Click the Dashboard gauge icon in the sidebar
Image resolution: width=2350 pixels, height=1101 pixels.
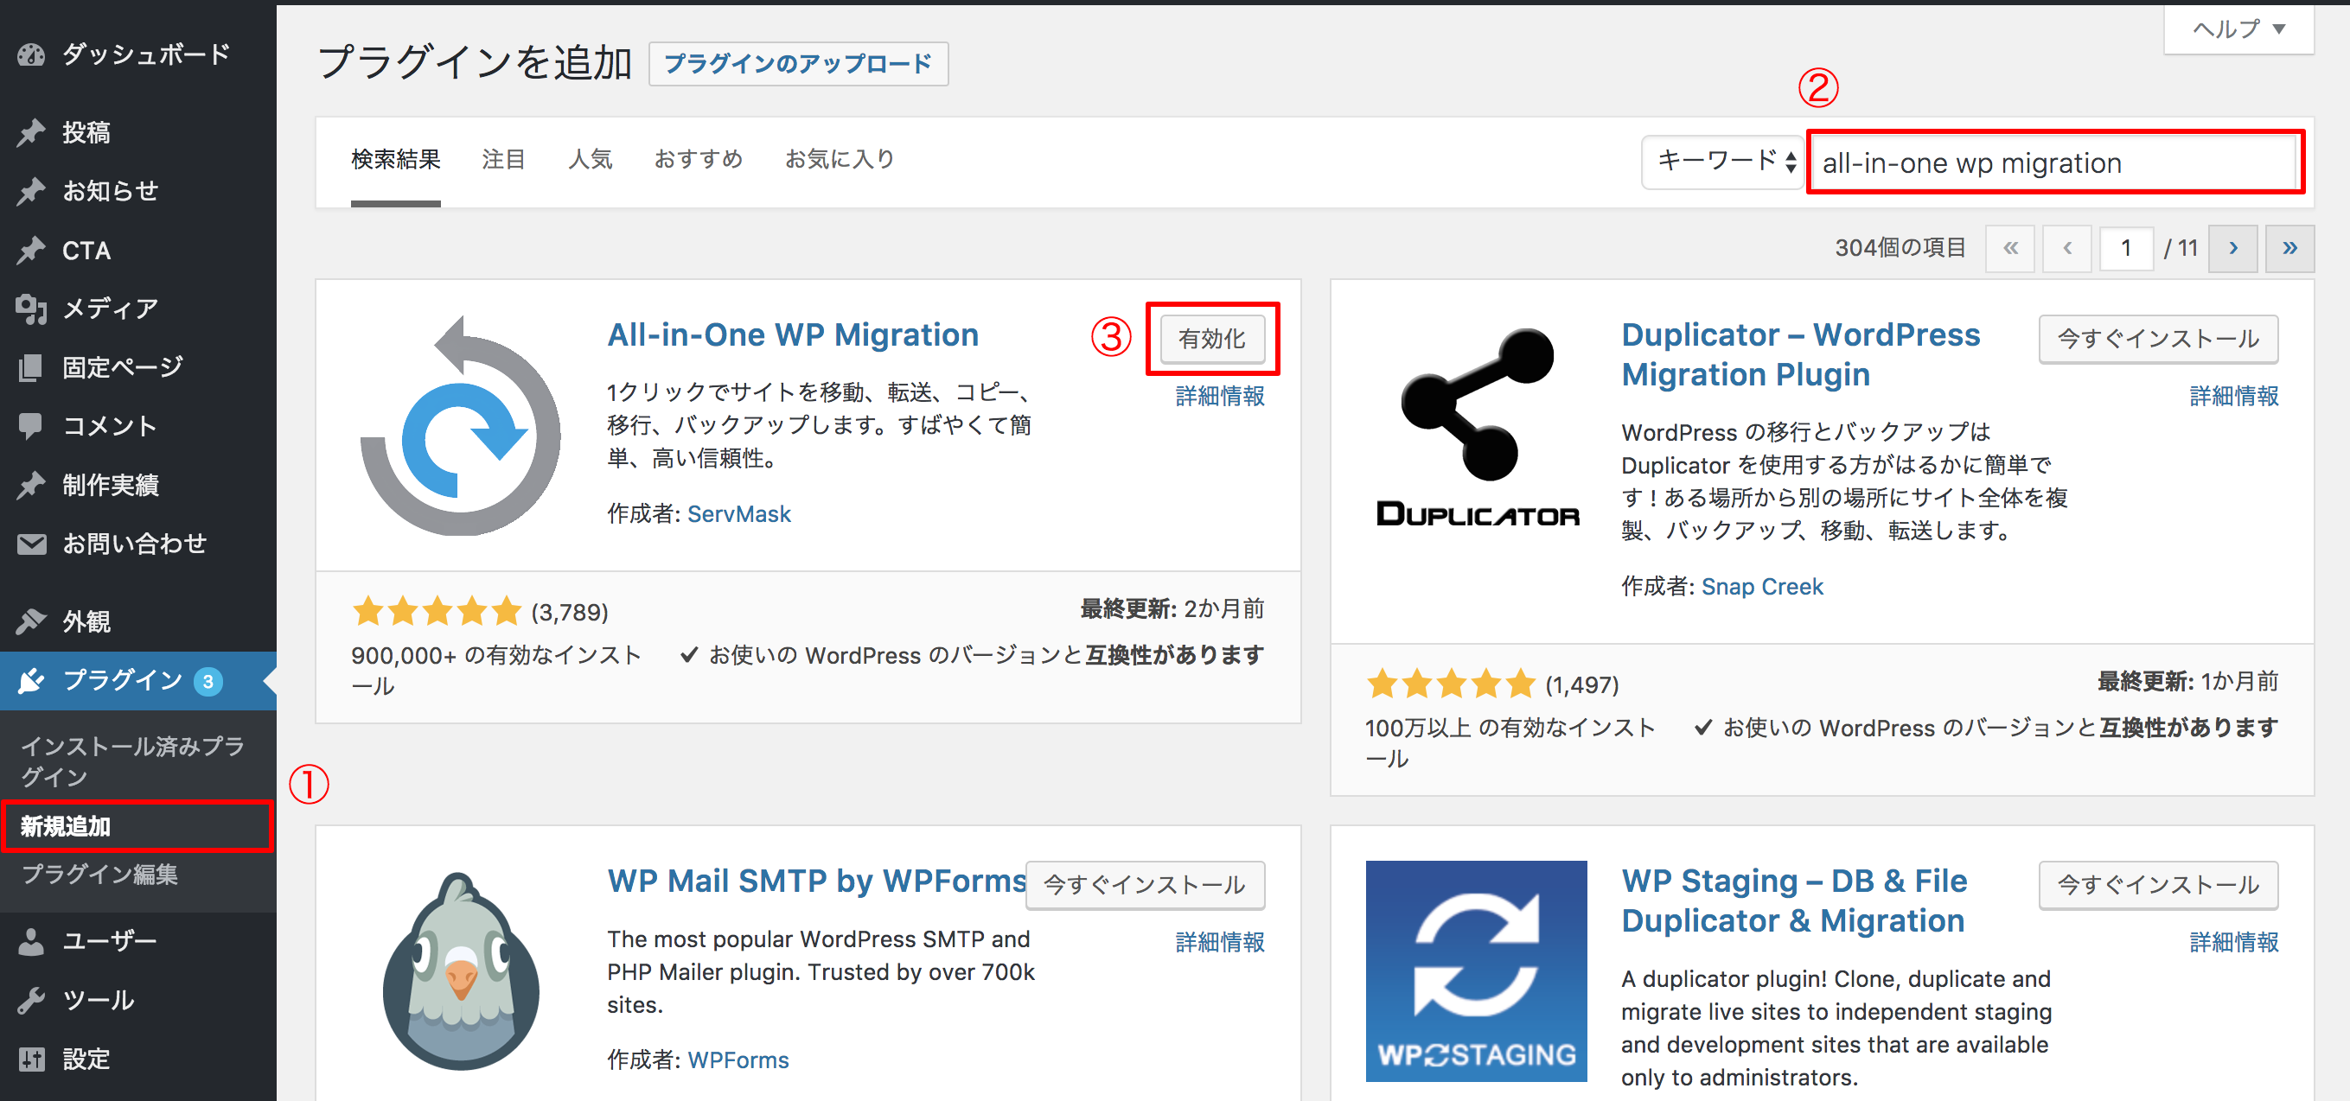(31, 54)
